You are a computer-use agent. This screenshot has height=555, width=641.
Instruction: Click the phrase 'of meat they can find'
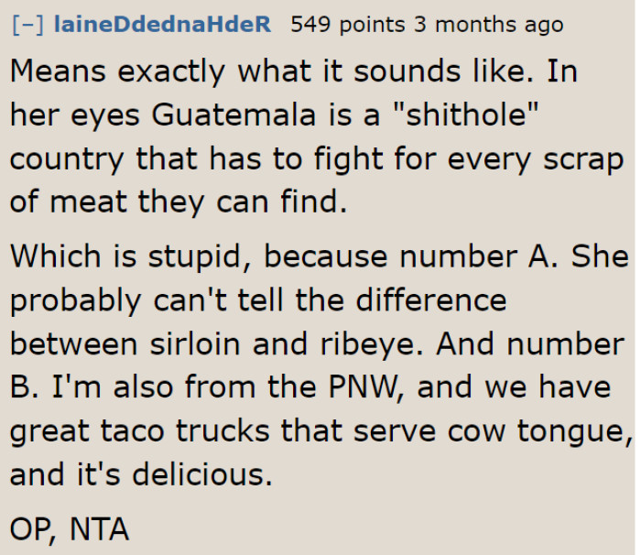pyautogui.click(x=179, y=202)
